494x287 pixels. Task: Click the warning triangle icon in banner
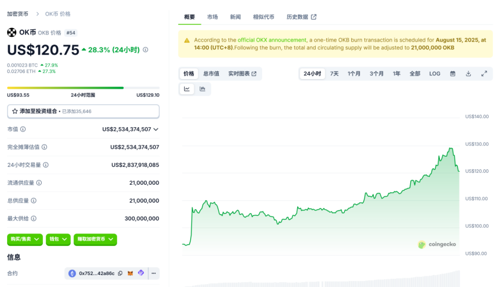(x=187, y=40)
